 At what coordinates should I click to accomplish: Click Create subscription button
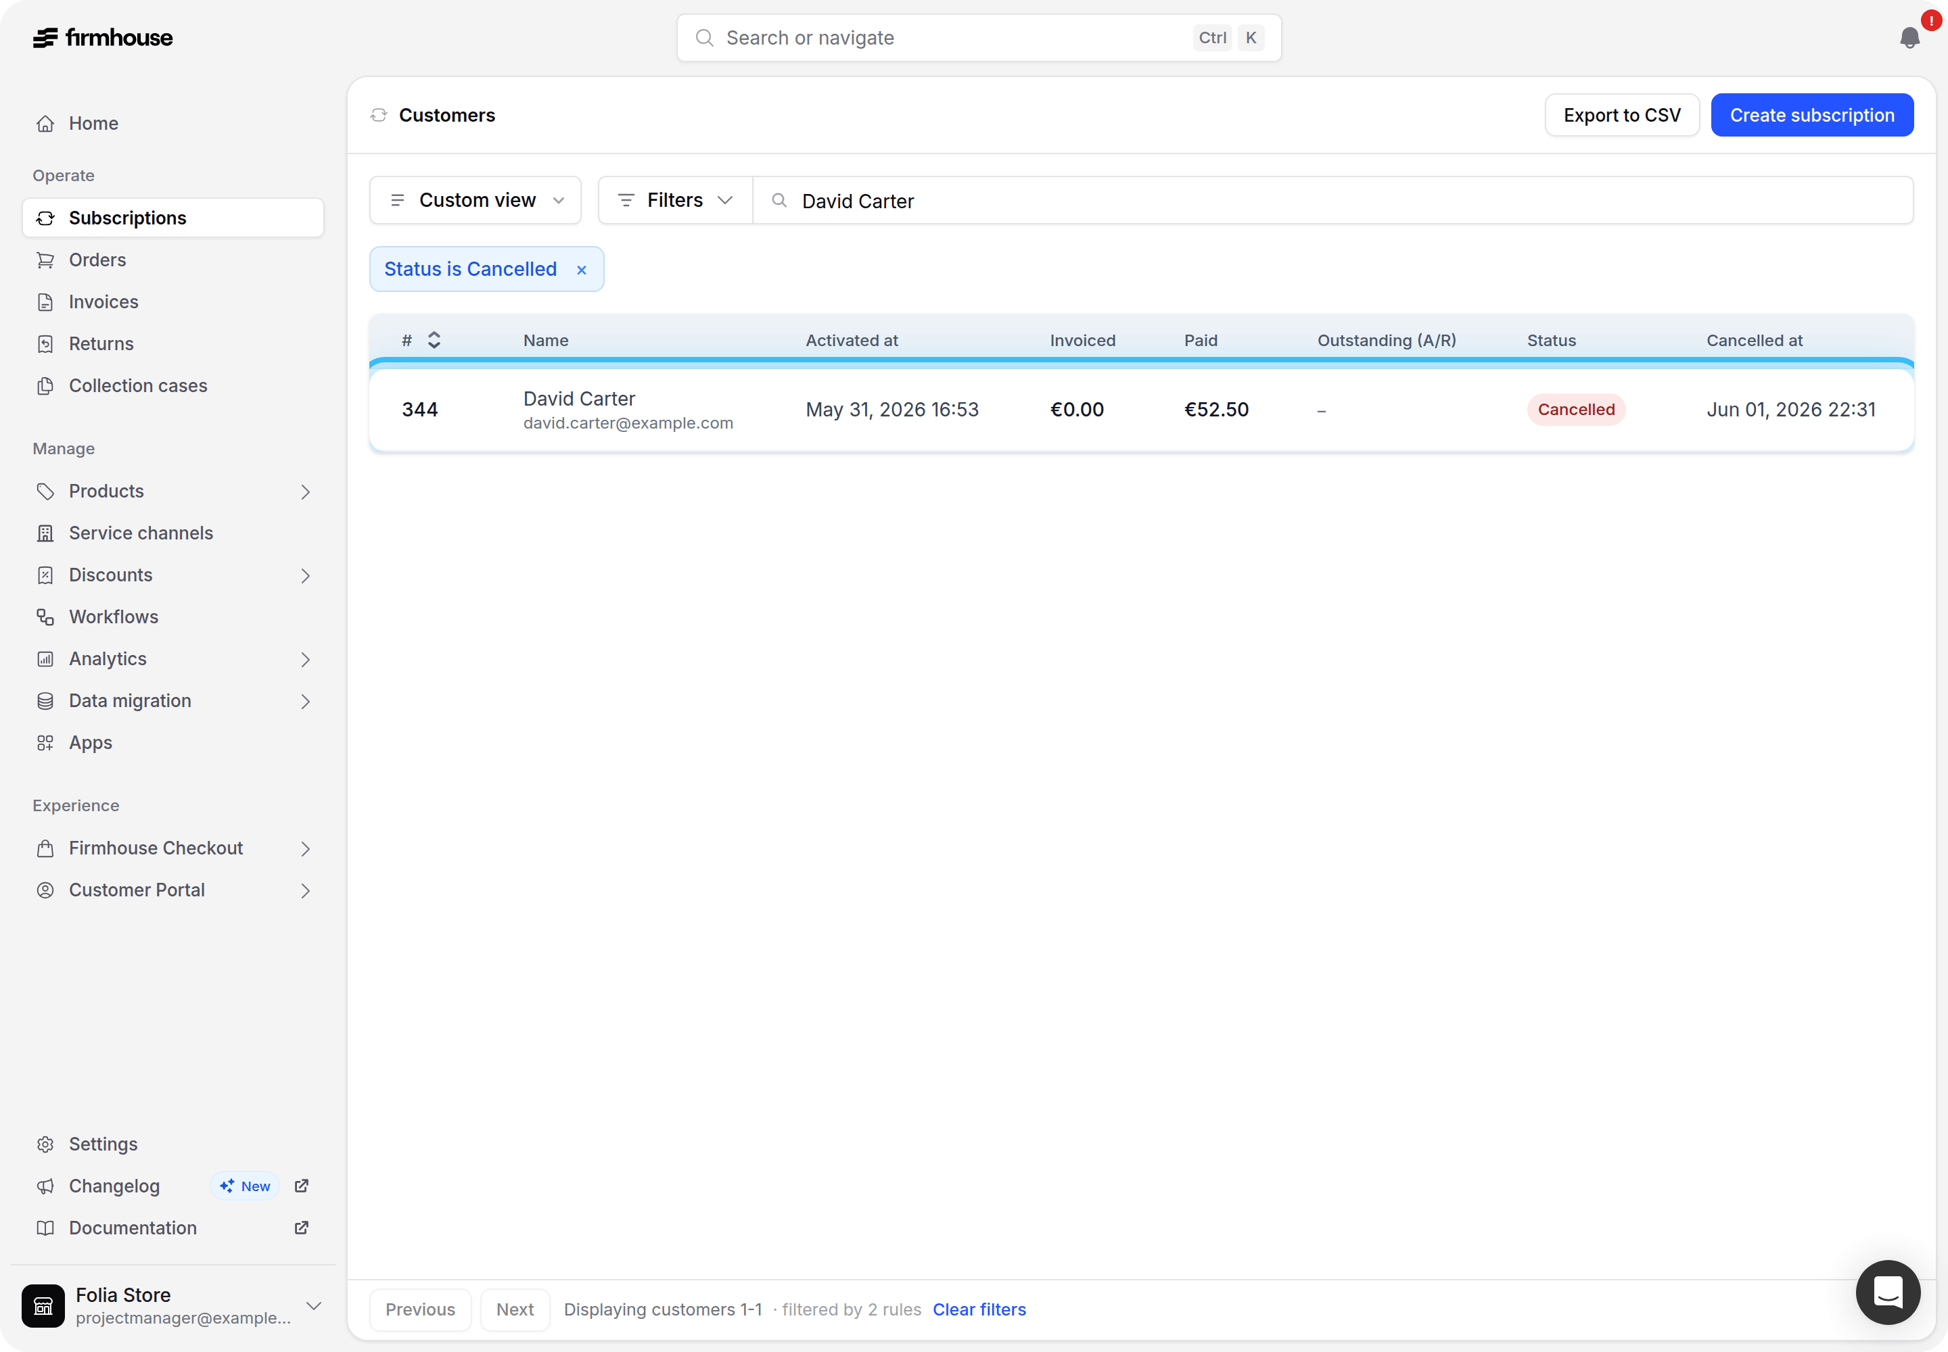click(1811, 115)
